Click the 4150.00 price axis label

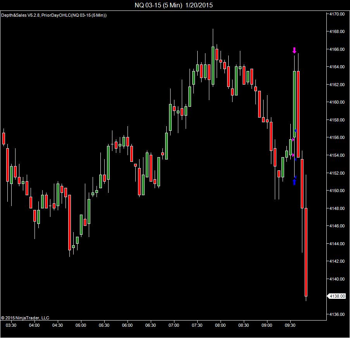[337, 191]
